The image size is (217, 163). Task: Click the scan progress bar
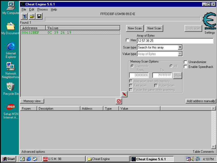pyautogui.click(x=123, y=19)
